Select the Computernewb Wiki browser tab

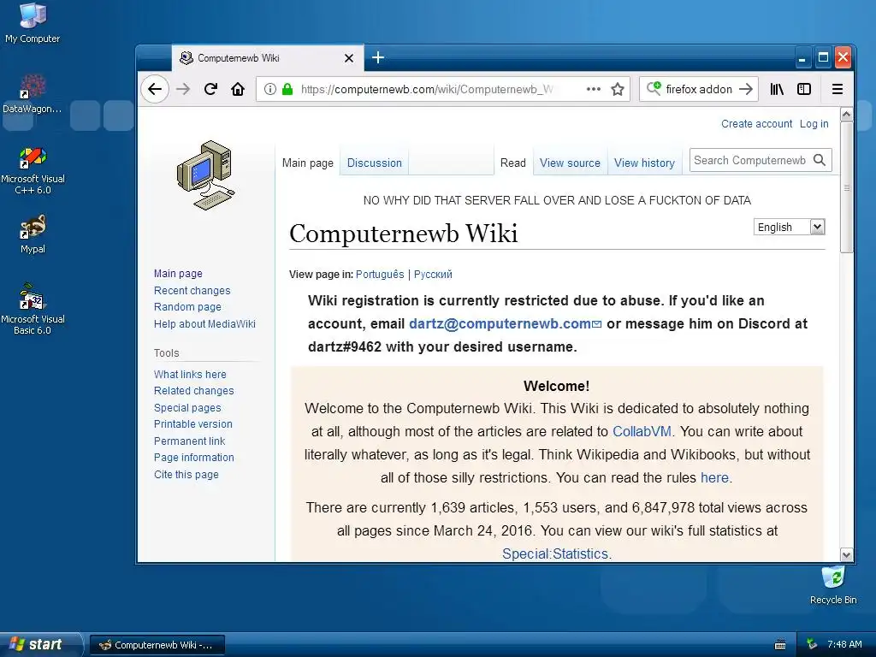pyautogui.click(x=267, y=58)
